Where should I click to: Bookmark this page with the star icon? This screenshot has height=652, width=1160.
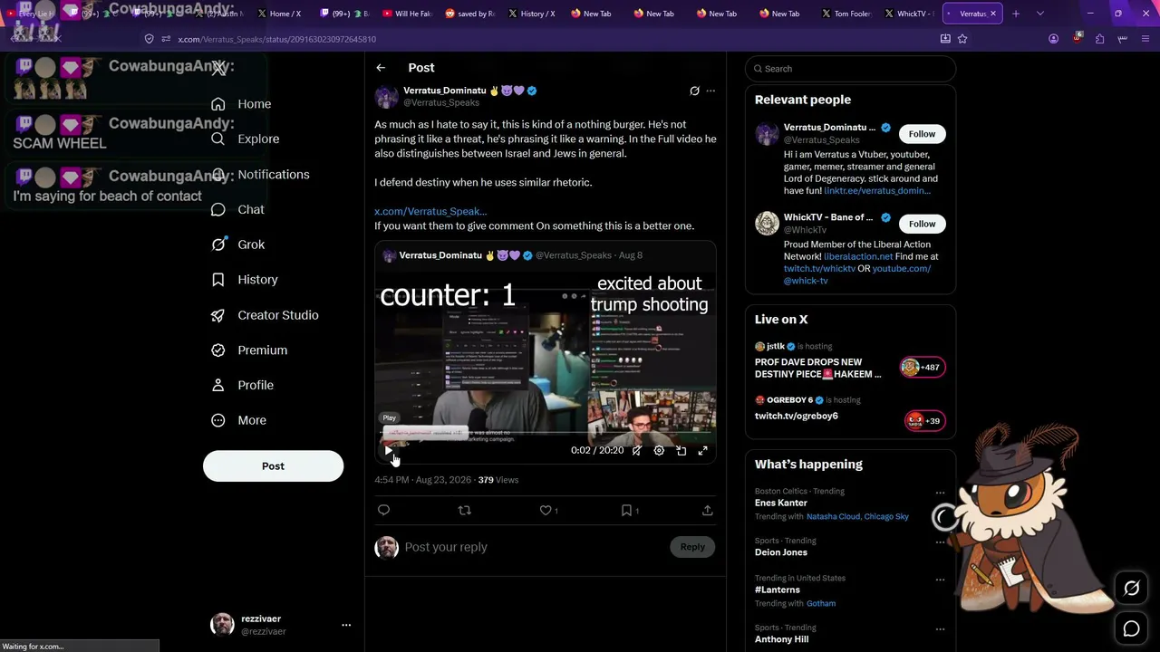tap(962, 39)
